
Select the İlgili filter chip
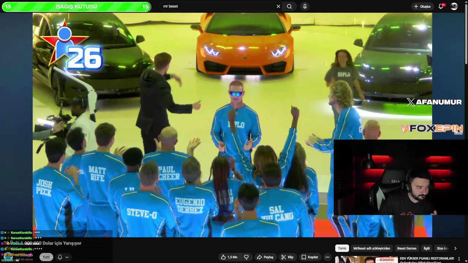click(x=427, y=248)
